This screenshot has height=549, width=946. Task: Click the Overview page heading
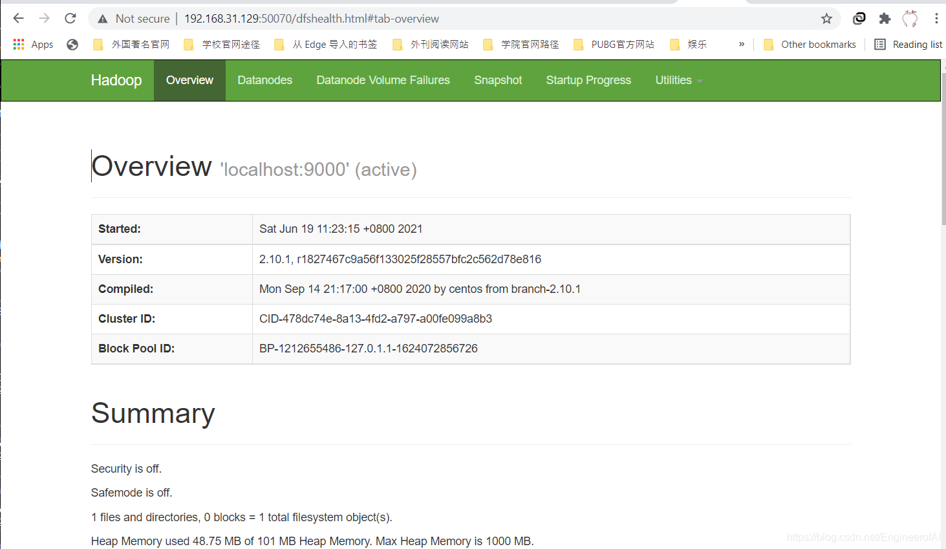151,166
